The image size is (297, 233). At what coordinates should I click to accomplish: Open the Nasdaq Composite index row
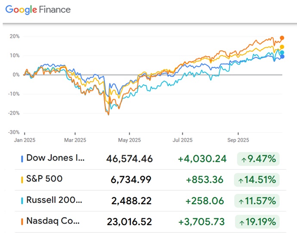click(53, 222)
